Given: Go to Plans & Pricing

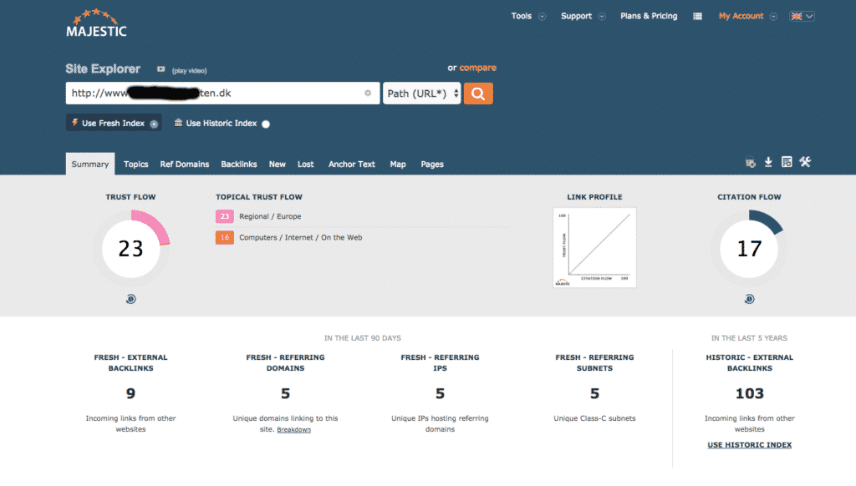Looking at the screenshot, I should tap(649, 16).
